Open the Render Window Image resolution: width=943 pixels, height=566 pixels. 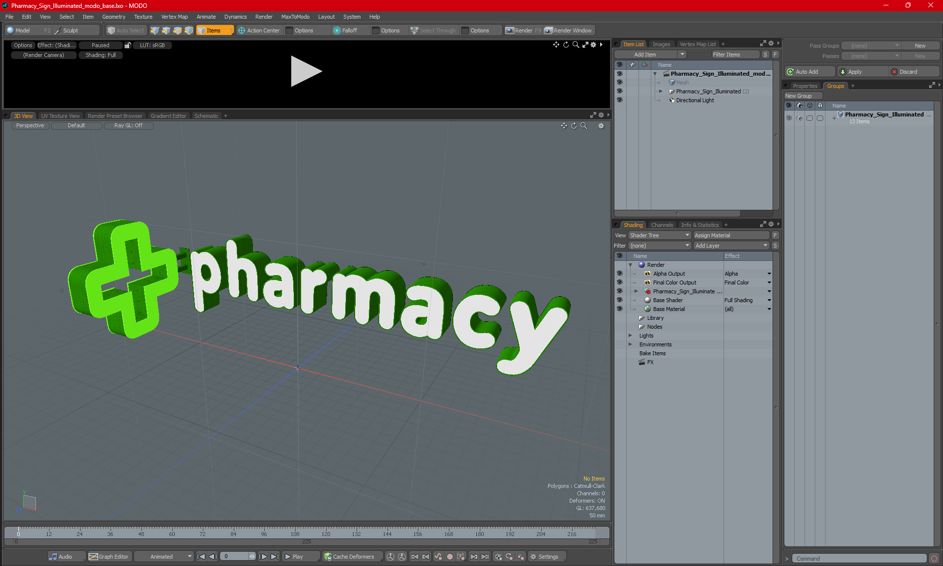pyautogui.click(x=569, y=30)
